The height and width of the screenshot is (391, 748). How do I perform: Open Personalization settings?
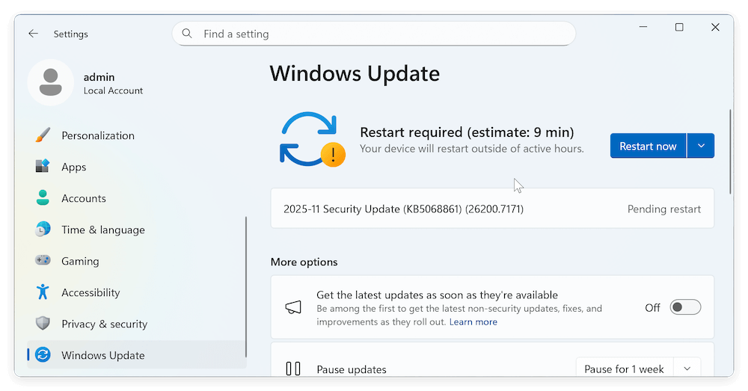[x=136, y=135]
